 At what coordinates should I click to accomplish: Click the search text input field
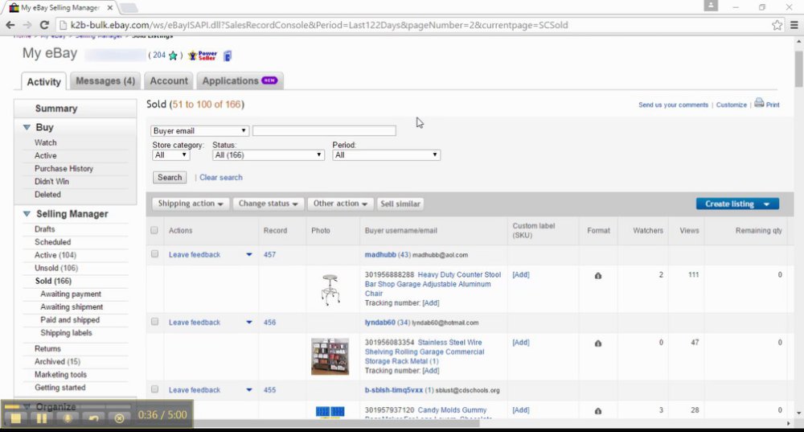click(324, 131)
